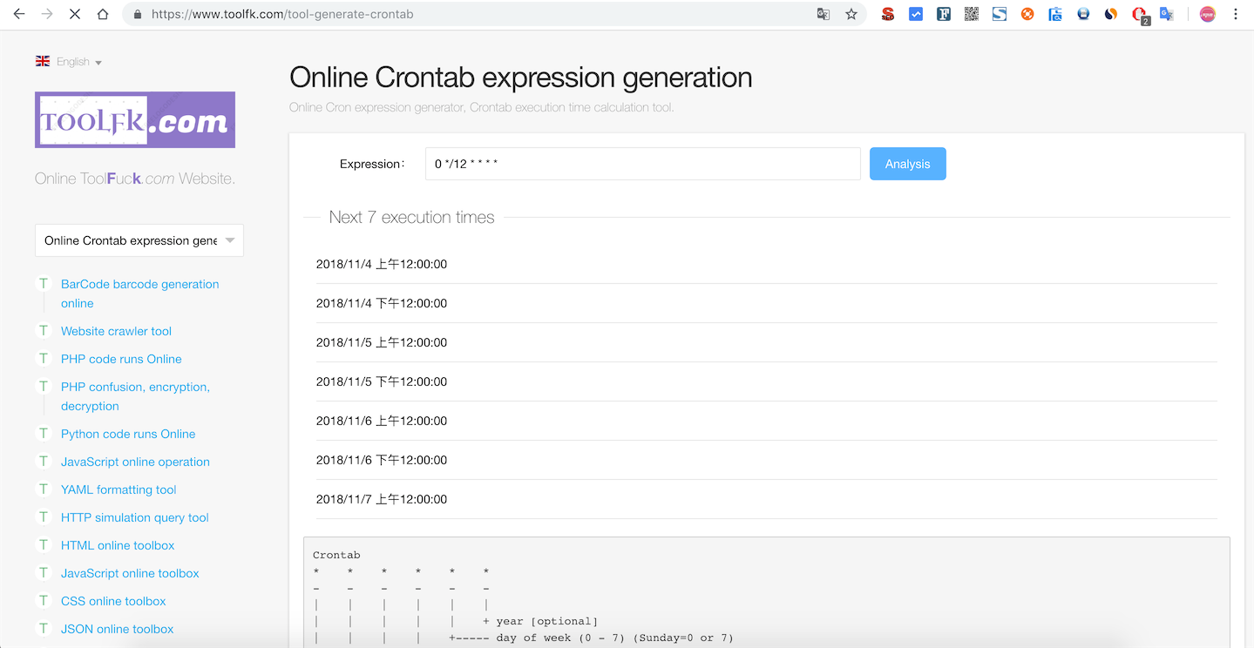This screenshot has height=648, width=1254.
Task: Click the UK flag language selector
Action: point(42,61)
